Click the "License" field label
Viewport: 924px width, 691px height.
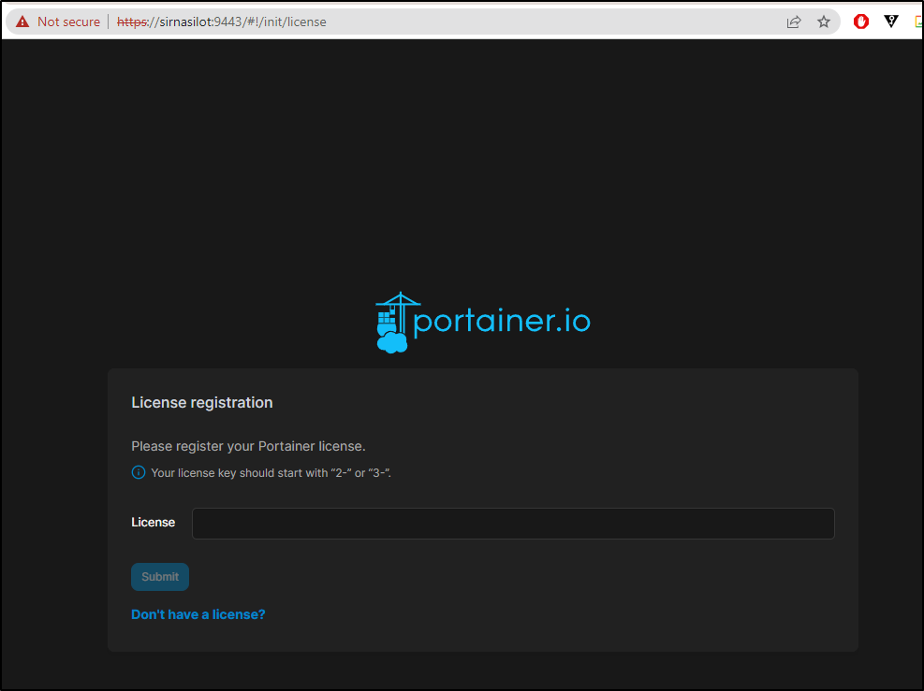pos(154,523)
